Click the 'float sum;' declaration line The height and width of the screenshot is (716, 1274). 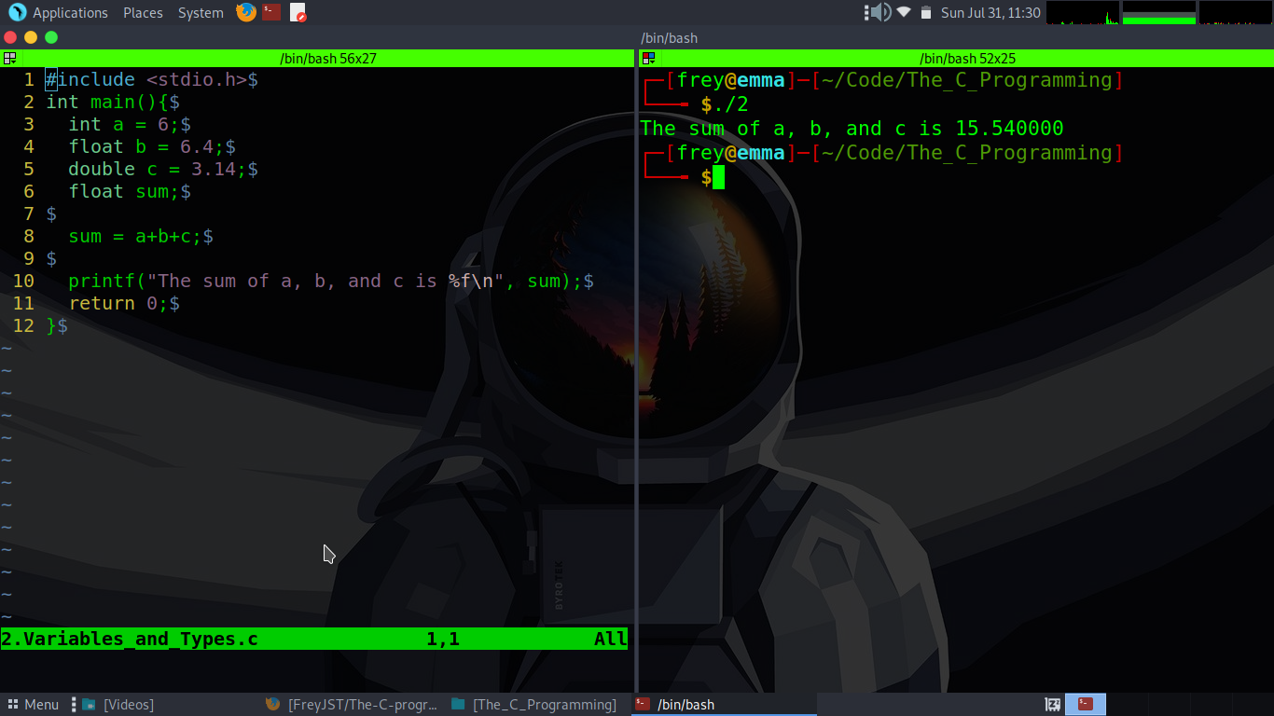click(x=130, y=192)
